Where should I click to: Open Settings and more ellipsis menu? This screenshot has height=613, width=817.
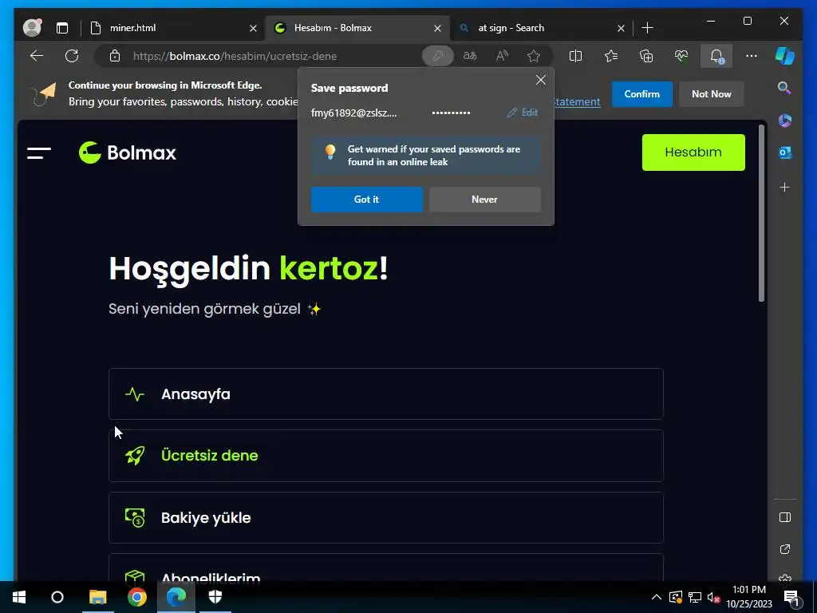(752, 56)
